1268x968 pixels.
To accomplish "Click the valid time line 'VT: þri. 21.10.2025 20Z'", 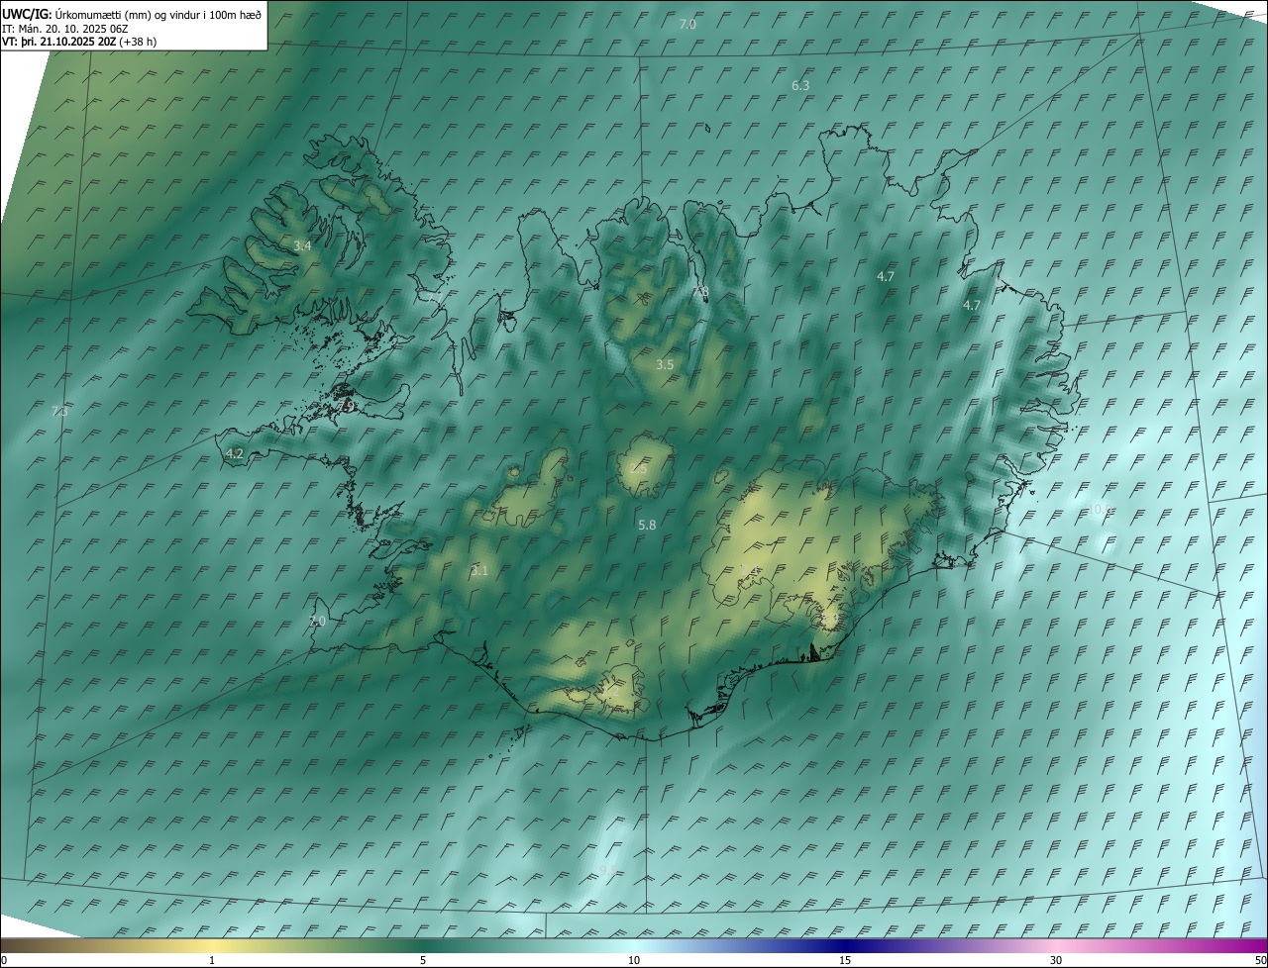I will tap(59, 42).
